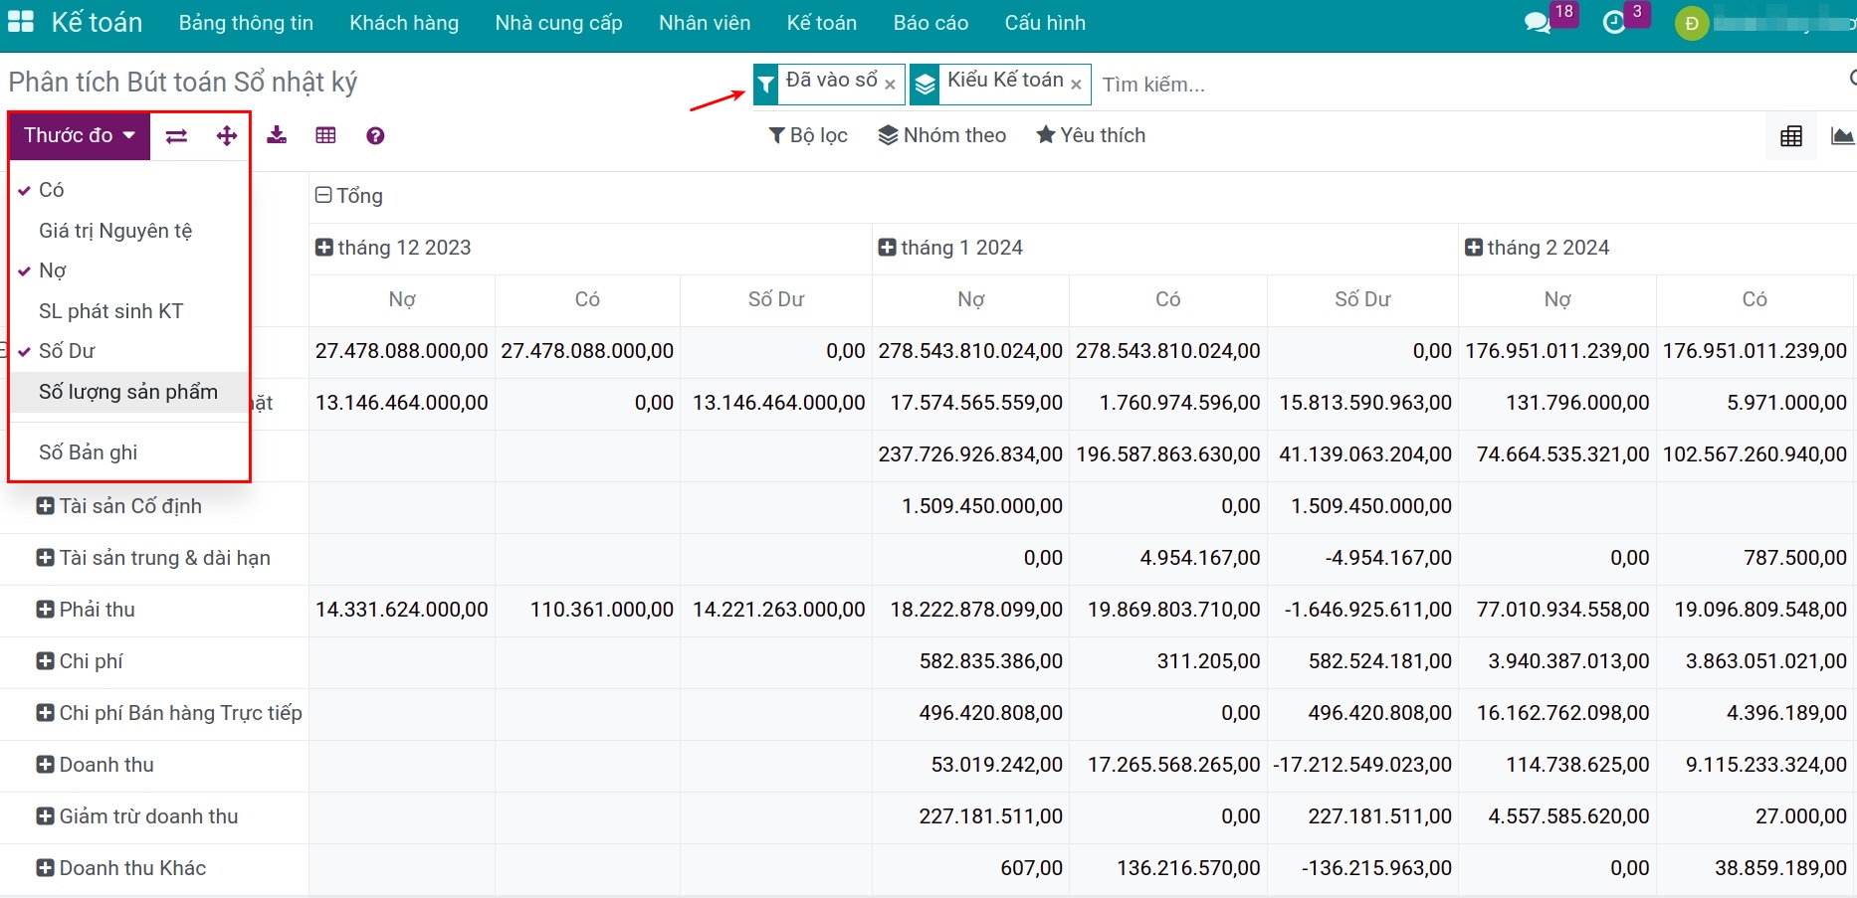This screenshot has height=898, width=1857.
Task: Collapse the Tổng column header
Action: [323, 196]
